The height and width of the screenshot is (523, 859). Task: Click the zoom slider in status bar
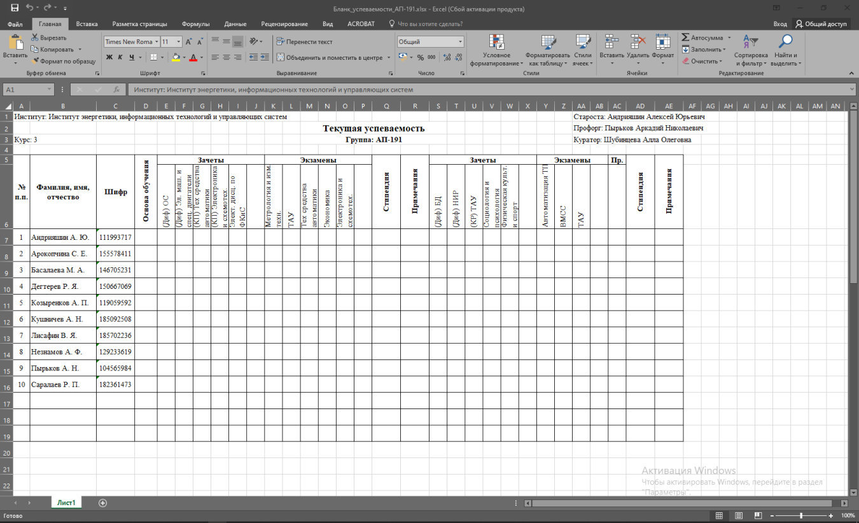(800, 515)
